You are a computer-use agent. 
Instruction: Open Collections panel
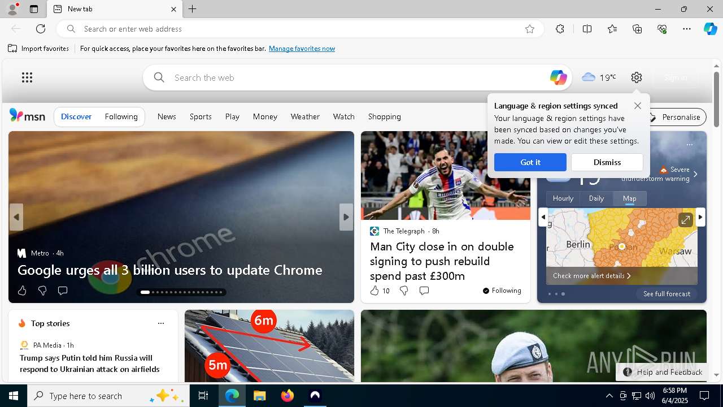(637, 29)
